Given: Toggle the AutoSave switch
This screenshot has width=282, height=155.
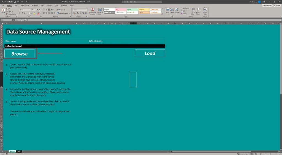Looking at the screenshot, I should (10, 2).
